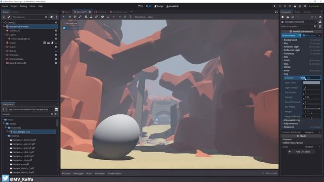
Task: Load resource via Inspector folder icon
Action: [x=288, y=17]
